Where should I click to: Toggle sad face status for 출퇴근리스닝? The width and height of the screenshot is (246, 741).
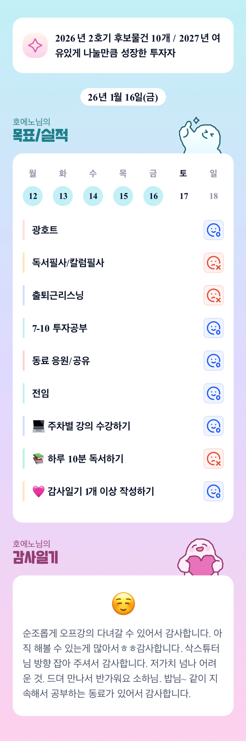[x=213, y=295]
